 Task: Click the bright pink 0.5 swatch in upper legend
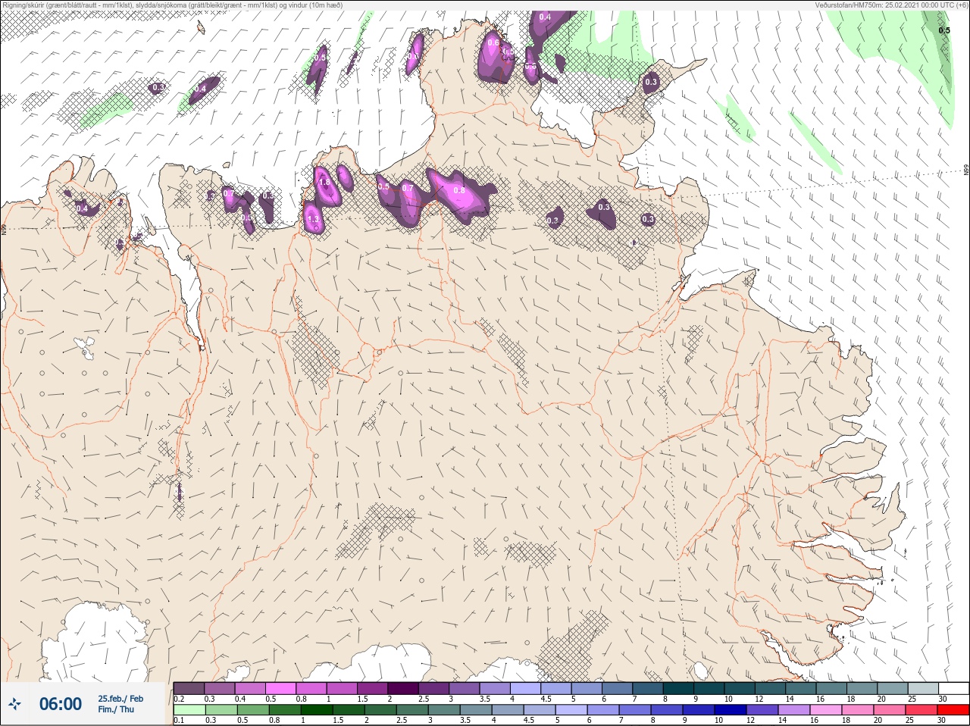(281, 688)
